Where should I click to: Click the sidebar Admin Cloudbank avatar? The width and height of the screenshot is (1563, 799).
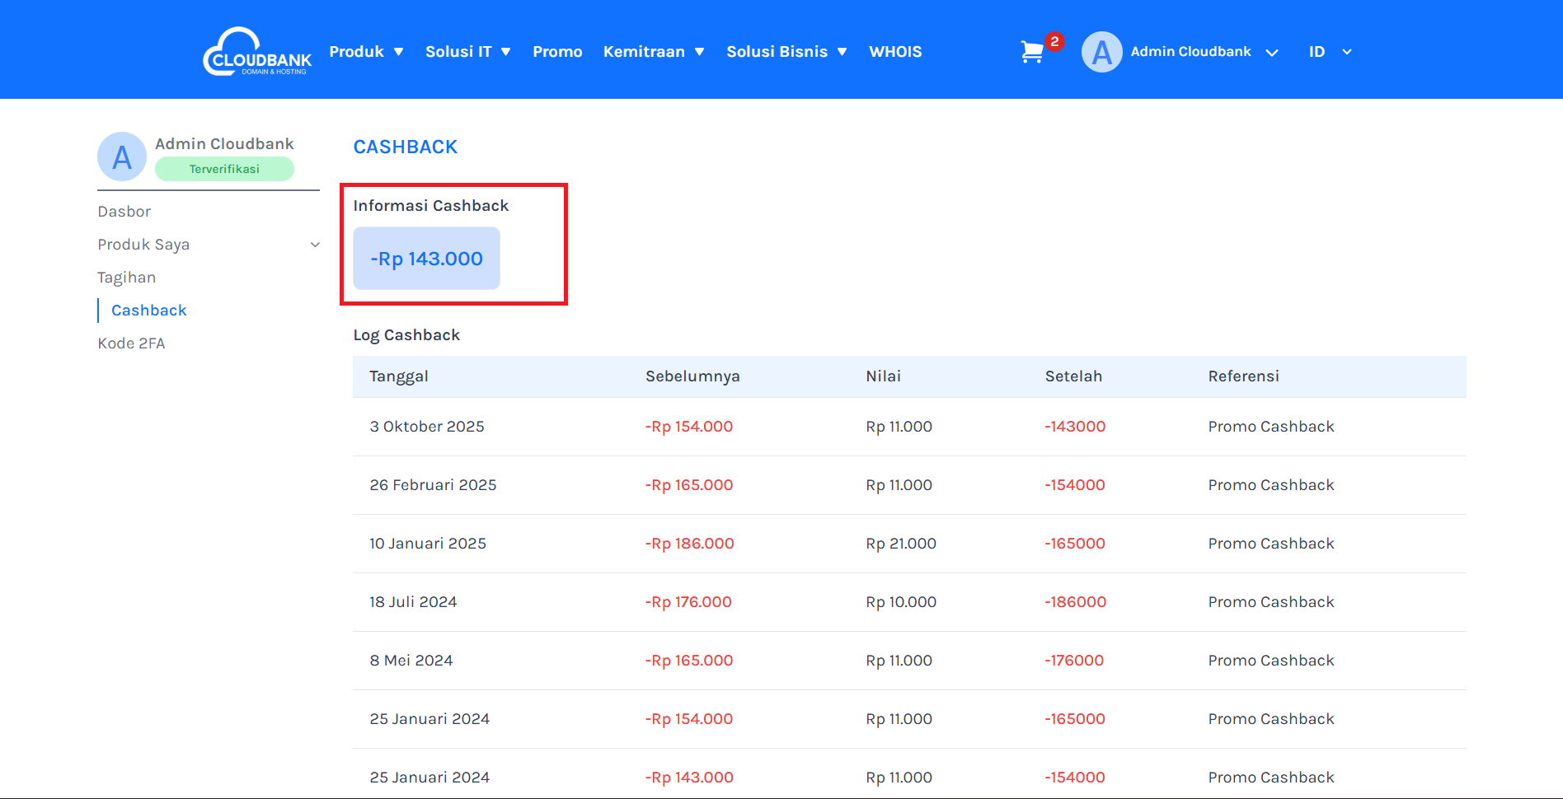click(x=122, y=157)
